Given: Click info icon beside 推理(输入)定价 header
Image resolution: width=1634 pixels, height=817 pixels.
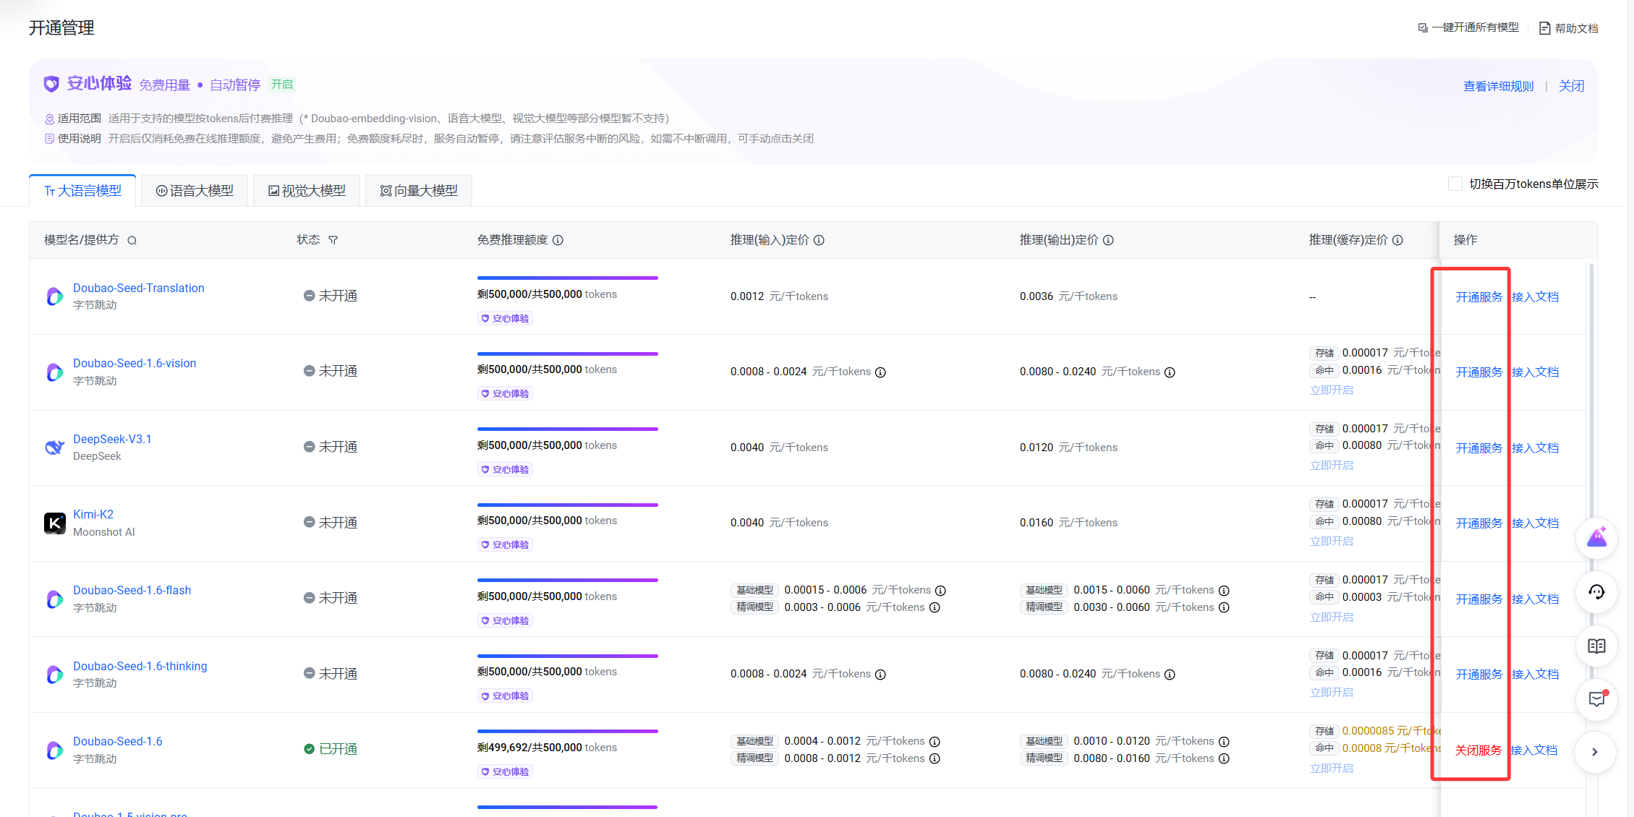Looking at the screenshot, I should 819,240.
